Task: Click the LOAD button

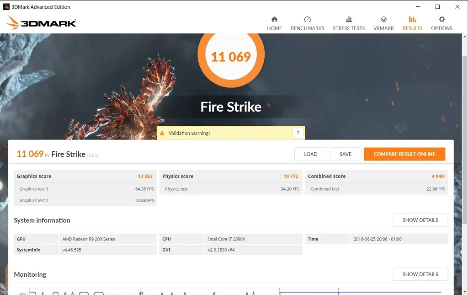Action: pyautogui.click(x=310, y=154)
